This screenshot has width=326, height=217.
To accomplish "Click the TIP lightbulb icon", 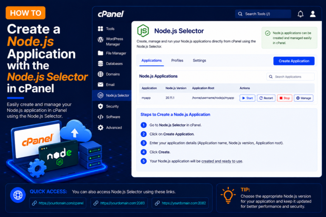I will click(228, 195).
